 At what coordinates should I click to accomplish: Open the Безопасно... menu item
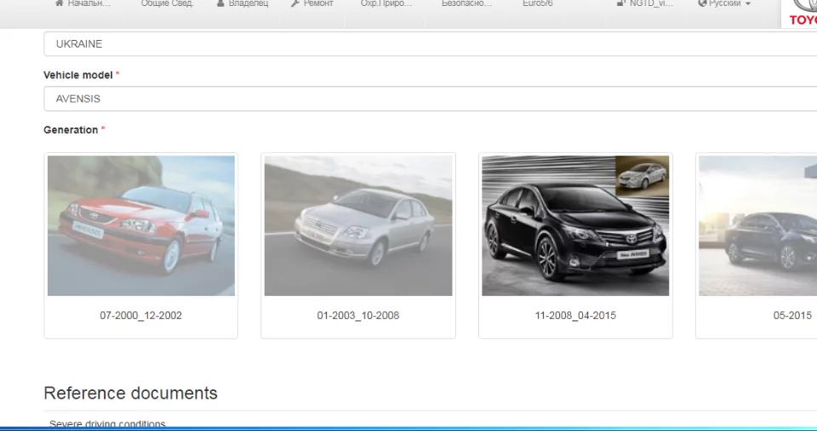pos(466,3)
